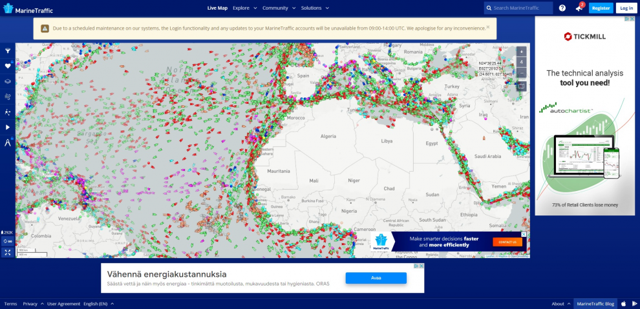The width and height of the screenshot is (640, 309).
Task: Open My Fleets heart icon
Action: tap(7, 66)
